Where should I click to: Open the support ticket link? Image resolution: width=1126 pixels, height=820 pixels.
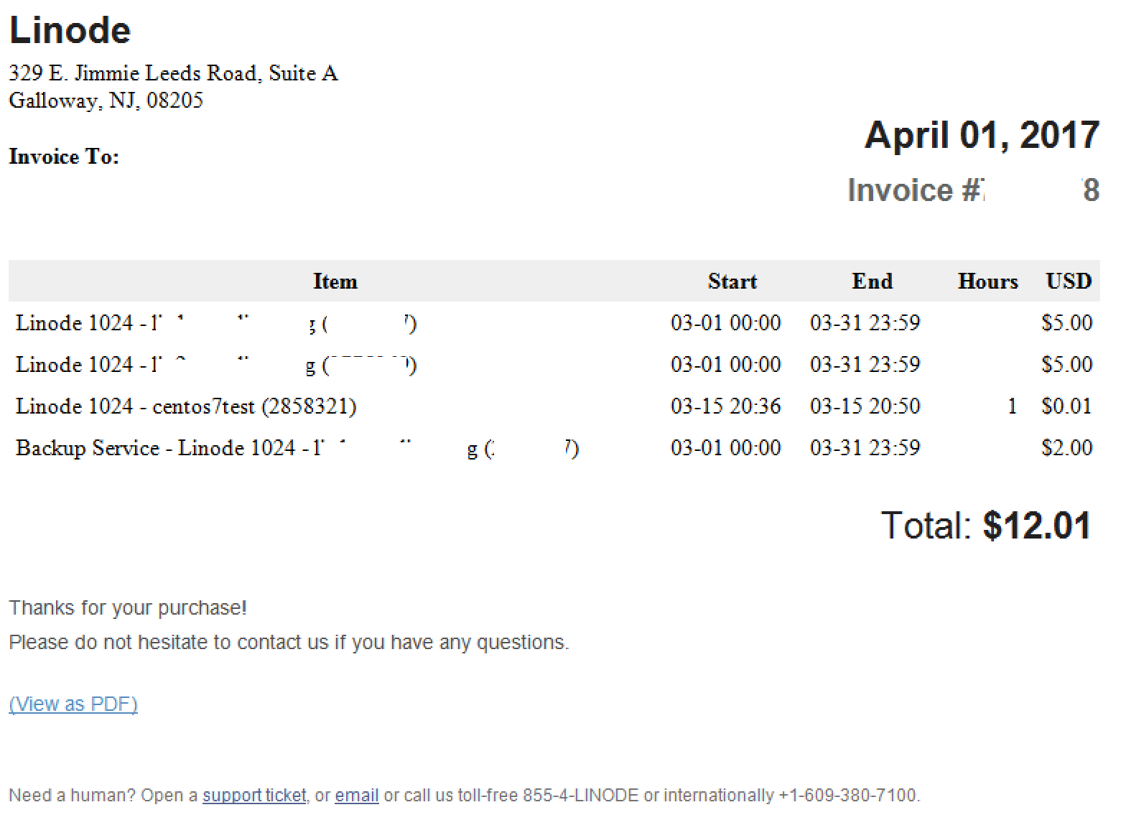[x=254, y=796]
